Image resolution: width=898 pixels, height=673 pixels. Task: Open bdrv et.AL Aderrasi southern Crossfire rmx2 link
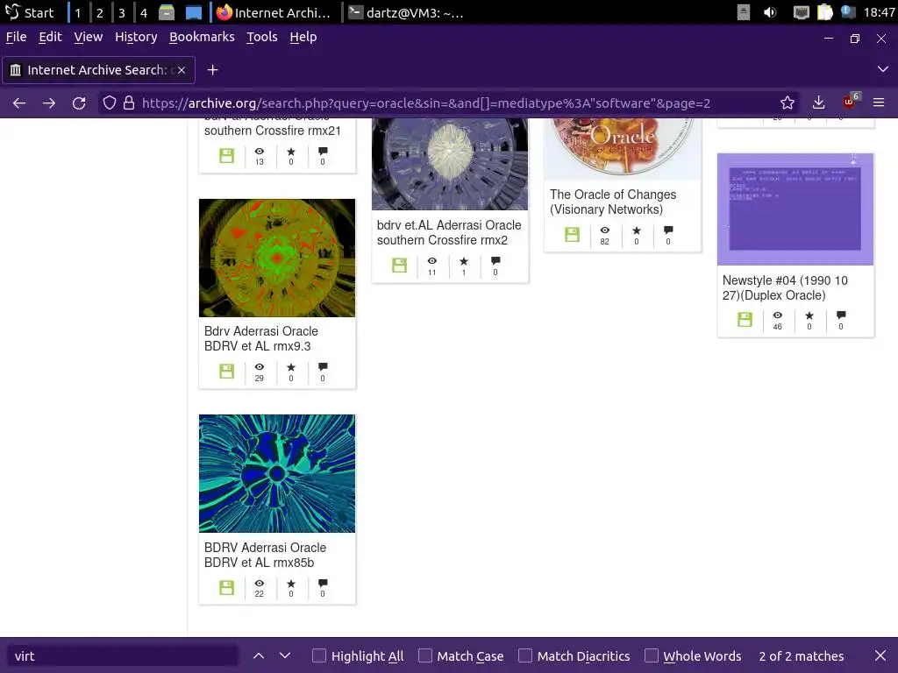point(449,232)
